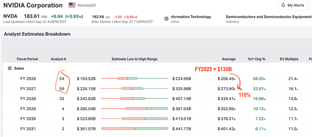Click the FY 2030 row label
Viewport: 312px width, 137px height.
coord(28,119)
